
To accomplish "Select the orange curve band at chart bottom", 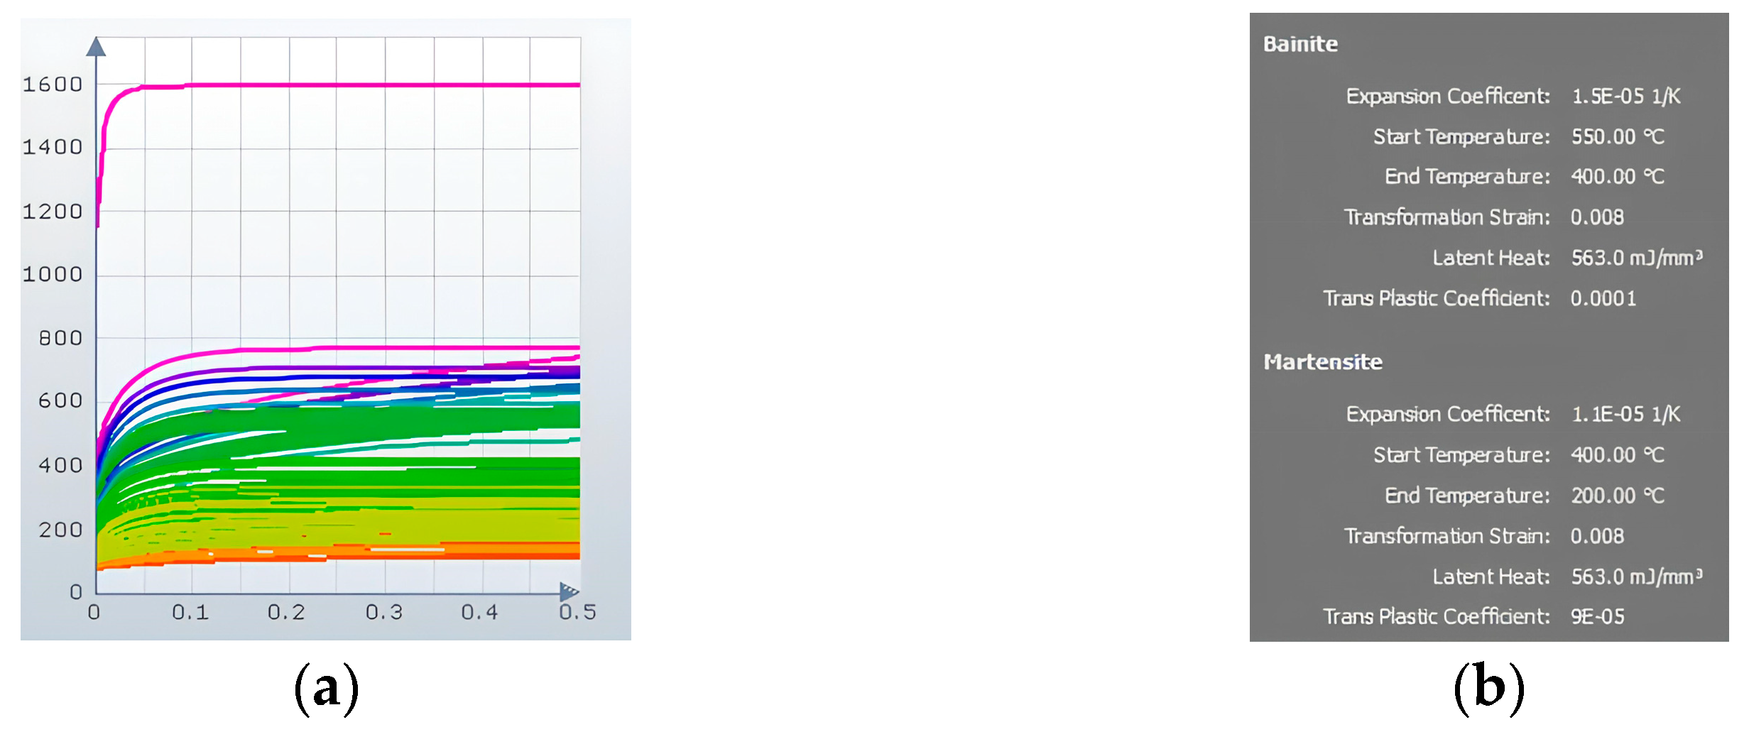I will pos(426,552).
